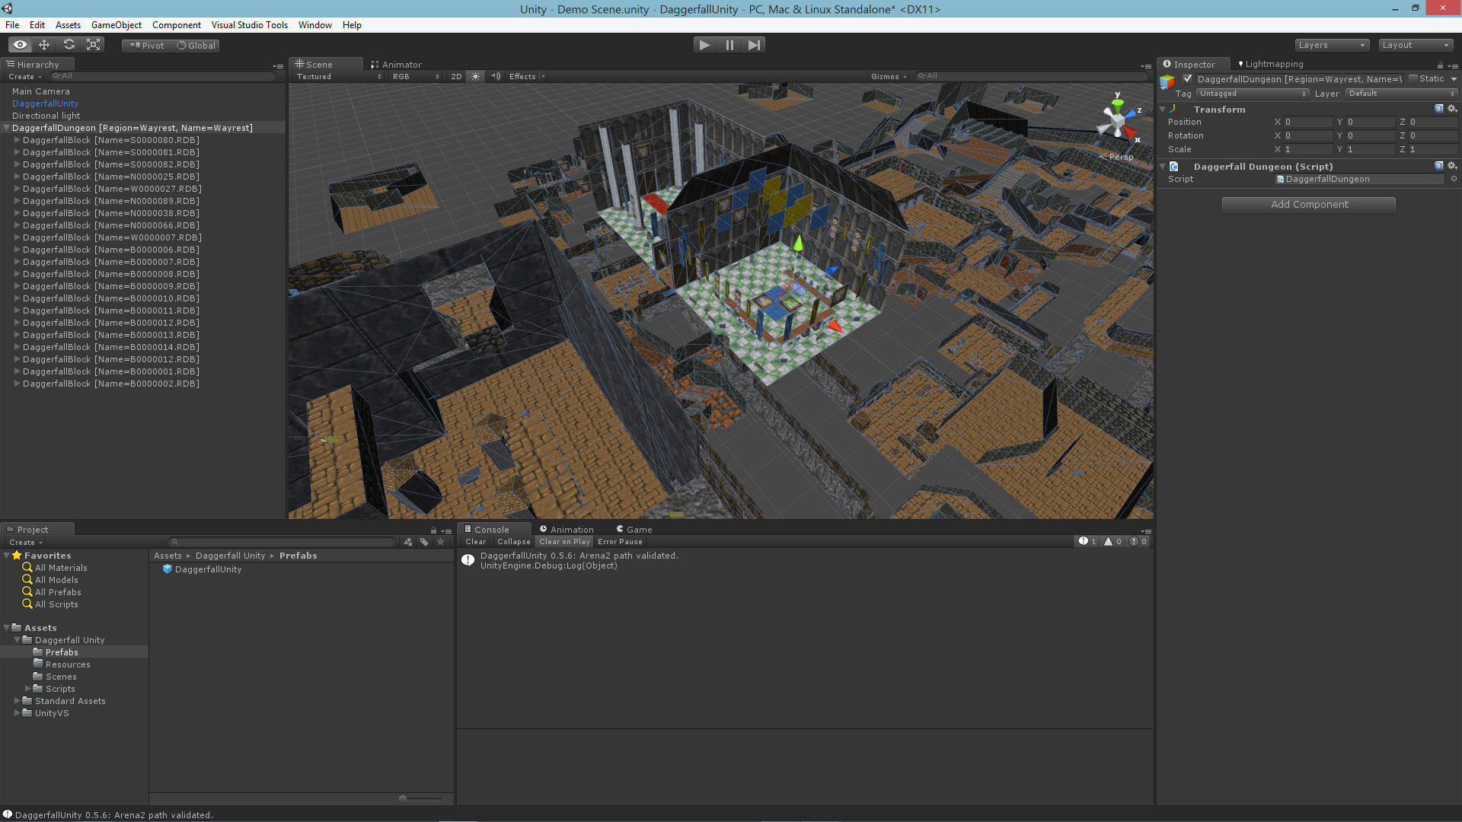Switch to the Game tab
1462x822 pixels.
tap(634, 530)
